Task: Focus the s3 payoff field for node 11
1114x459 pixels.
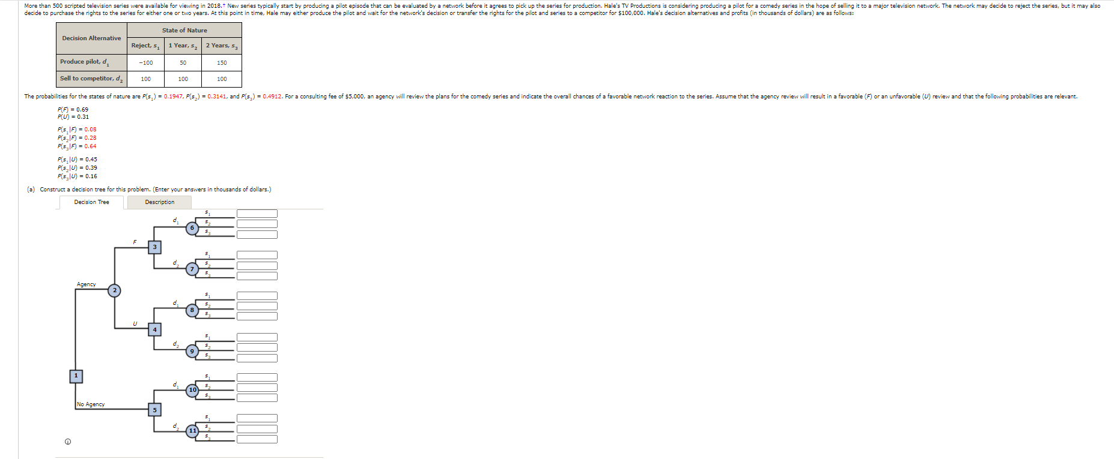Action: [257, 439]
